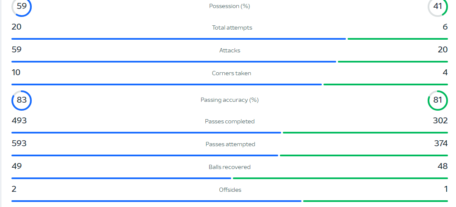Click the blue Total attempts bar

[179, 38]
